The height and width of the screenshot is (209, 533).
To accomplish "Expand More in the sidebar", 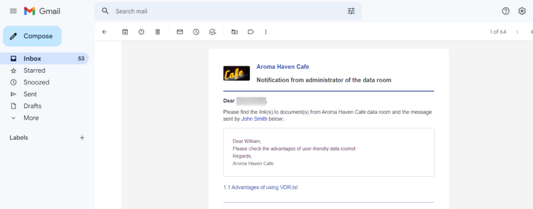I will tap(31, 118).
